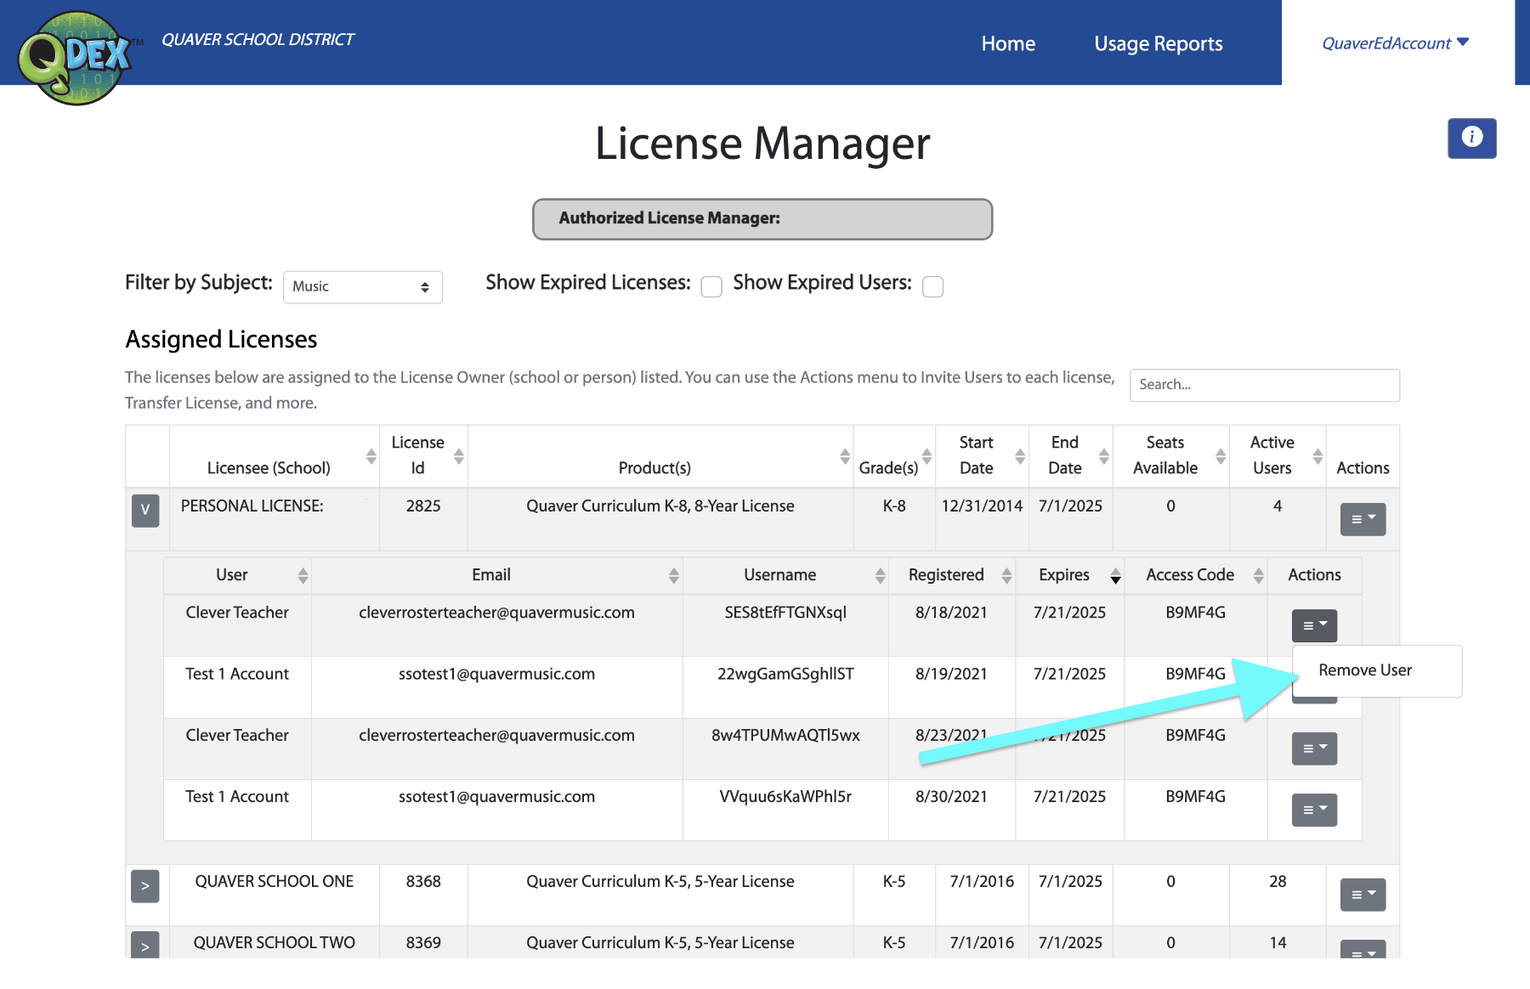The height and width of the screenshot is (989, 1530).
Task: Sort by Grade(s) column arrows
Action: point(927,456)
